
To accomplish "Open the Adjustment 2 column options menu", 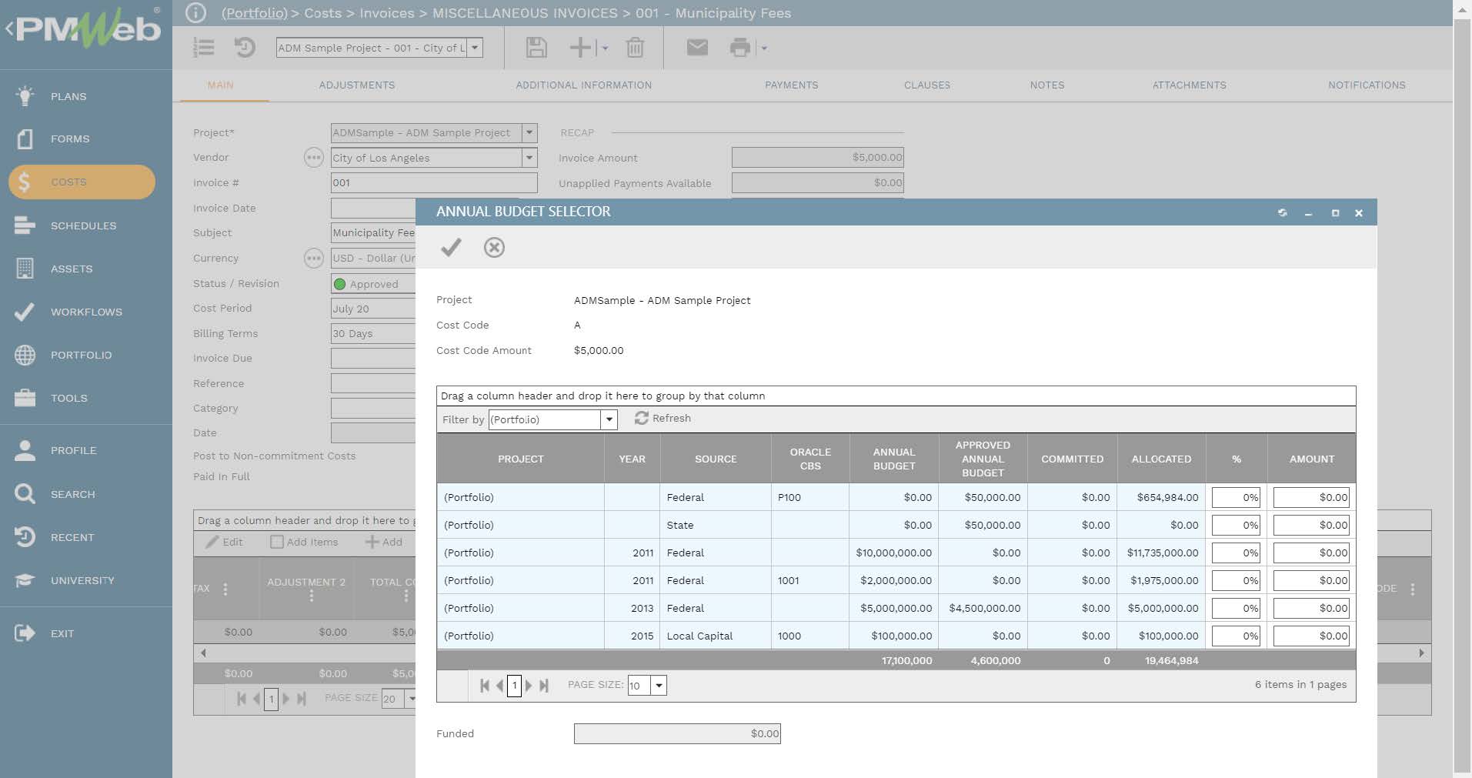I will 312,596.
